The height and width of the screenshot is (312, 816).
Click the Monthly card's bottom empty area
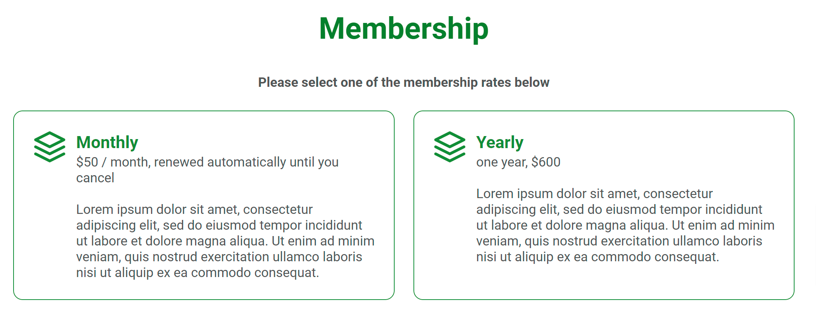204,289
